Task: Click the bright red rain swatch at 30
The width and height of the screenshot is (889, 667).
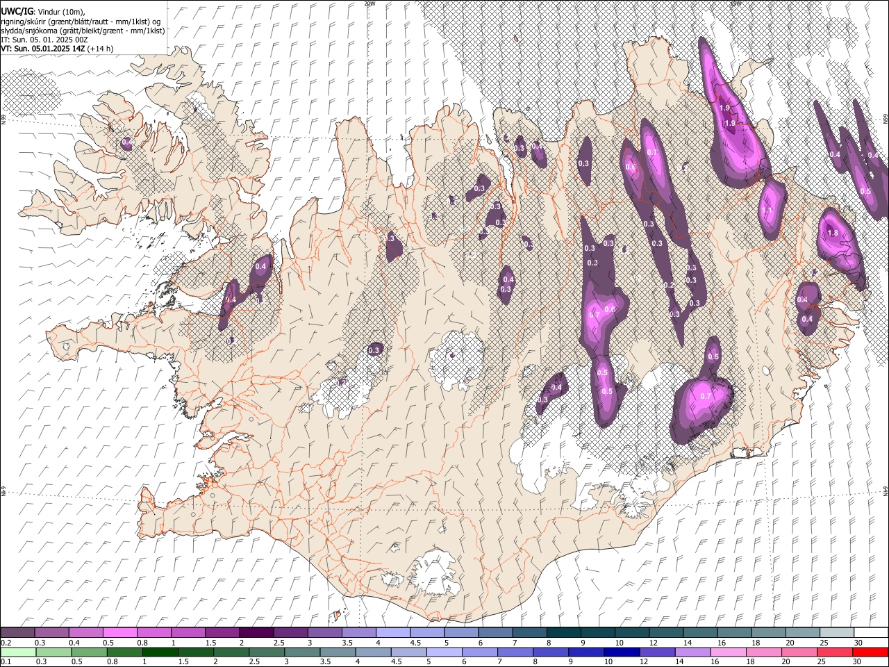Action: [x=870, y=652]
